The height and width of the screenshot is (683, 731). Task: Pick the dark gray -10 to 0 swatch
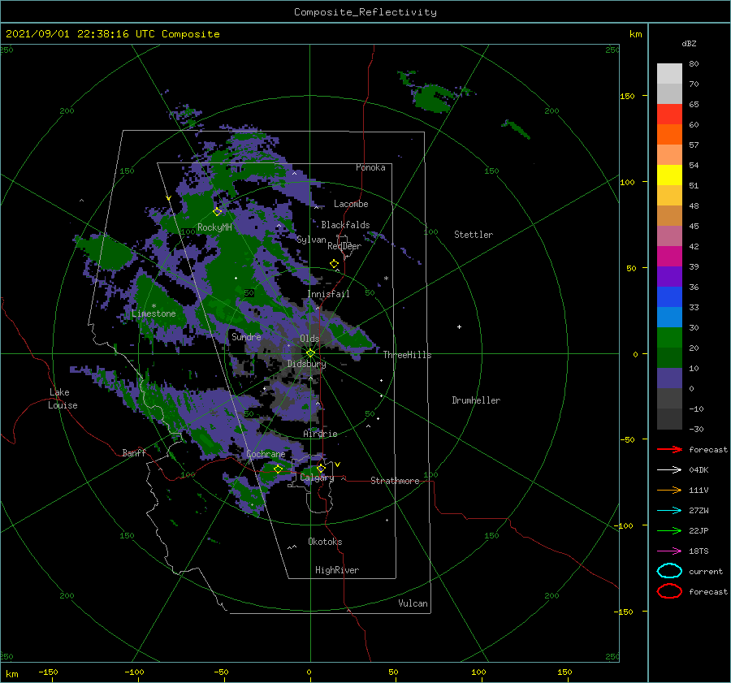coord(669,399)
